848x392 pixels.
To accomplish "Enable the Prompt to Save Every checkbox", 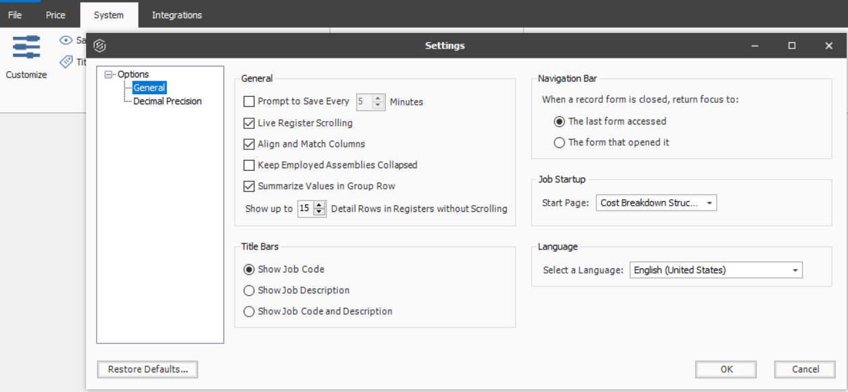I will (249, 102).
